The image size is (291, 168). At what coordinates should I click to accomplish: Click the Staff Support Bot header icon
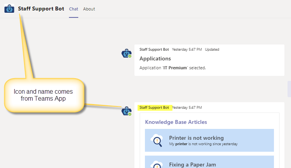[x=9, y=9]
